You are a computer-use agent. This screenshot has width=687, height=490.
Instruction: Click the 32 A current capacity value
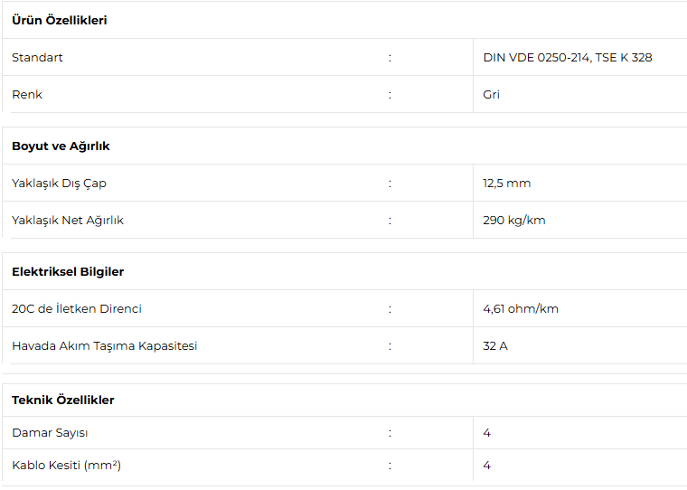click(x=495, y=346)
